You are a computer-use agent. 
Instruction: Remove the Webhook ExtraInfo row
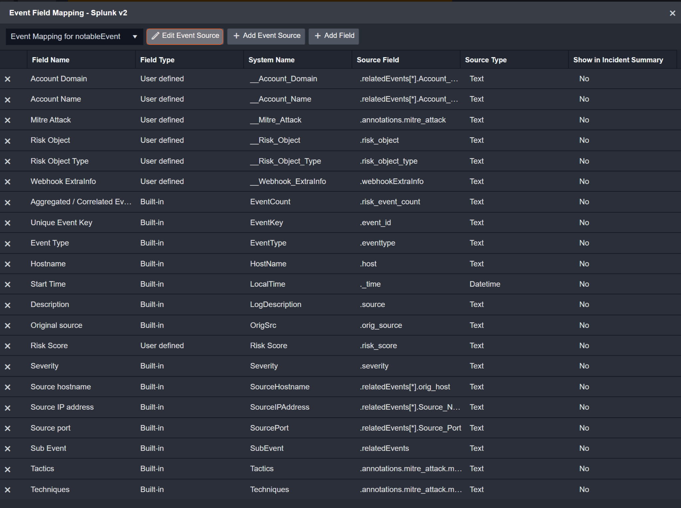[x=8, y=182]
